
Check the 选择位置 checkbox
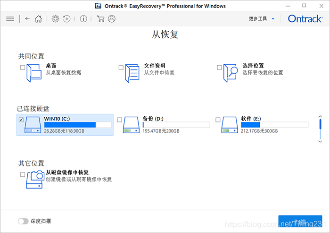pyautogui.click(x=219, y=68)
